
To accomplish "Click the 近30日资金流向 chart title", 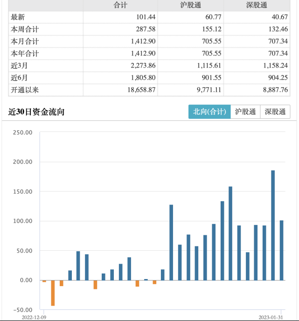I will 36,112.
